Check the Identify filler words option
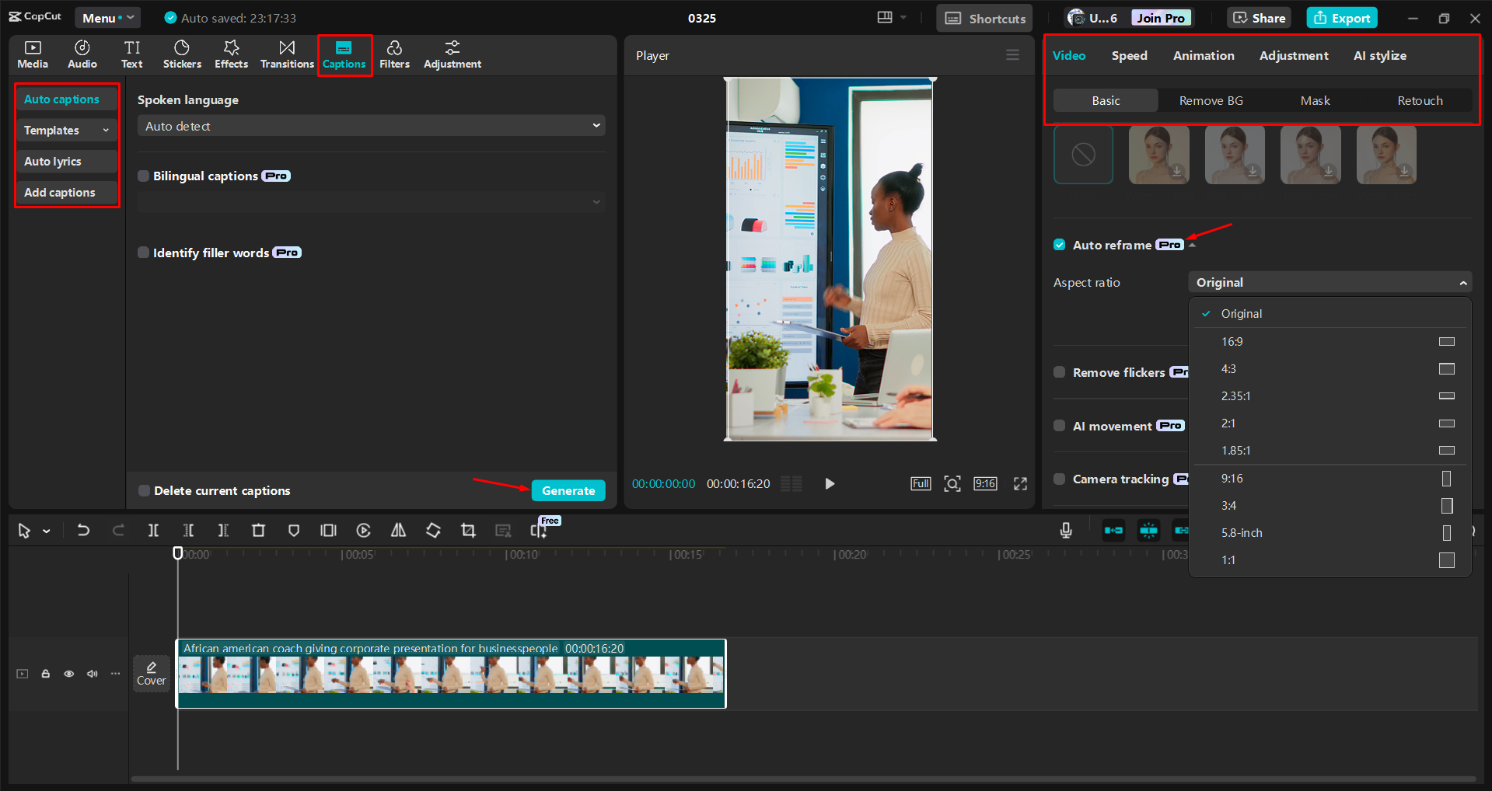 (x=143, y=252)
